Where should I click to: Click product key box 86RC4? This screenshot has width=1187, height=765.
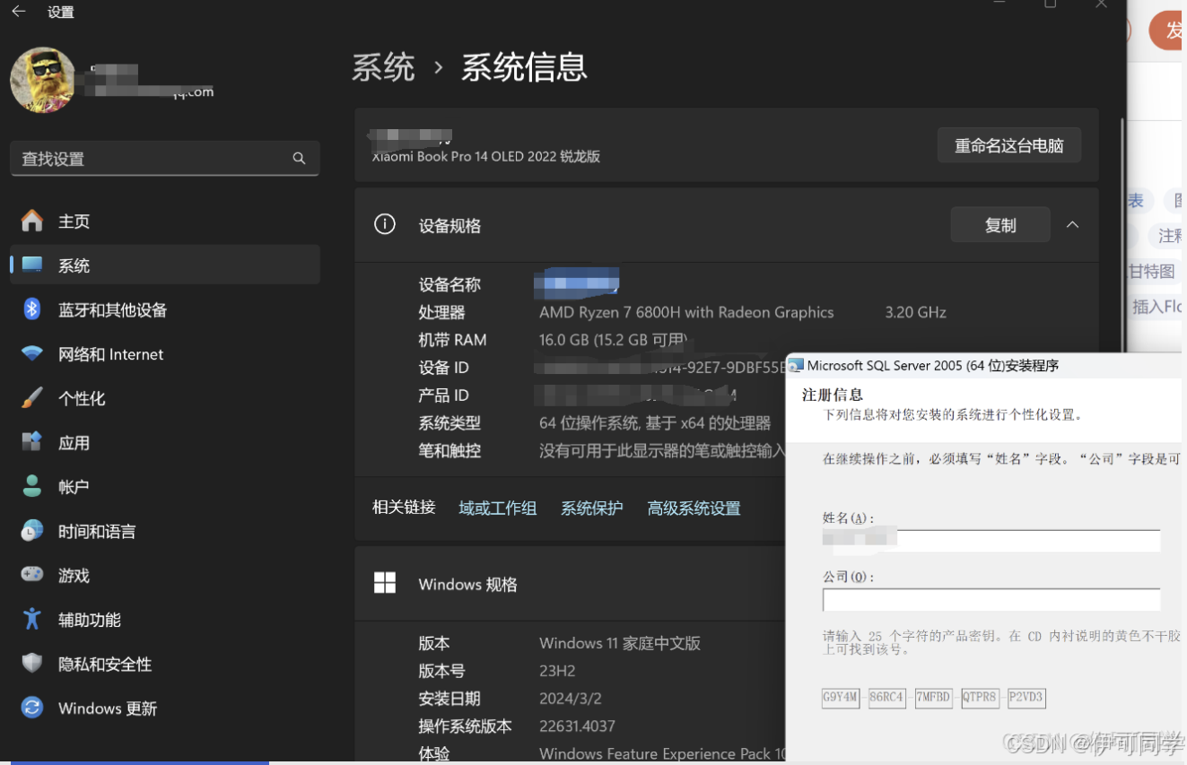coord(887,698)
